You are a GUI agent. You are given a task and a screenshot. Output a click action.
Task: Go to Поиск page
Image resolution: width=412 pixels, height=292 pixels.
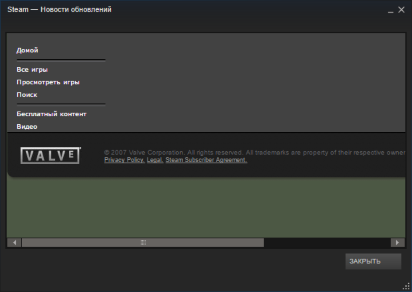click(27, 95)
